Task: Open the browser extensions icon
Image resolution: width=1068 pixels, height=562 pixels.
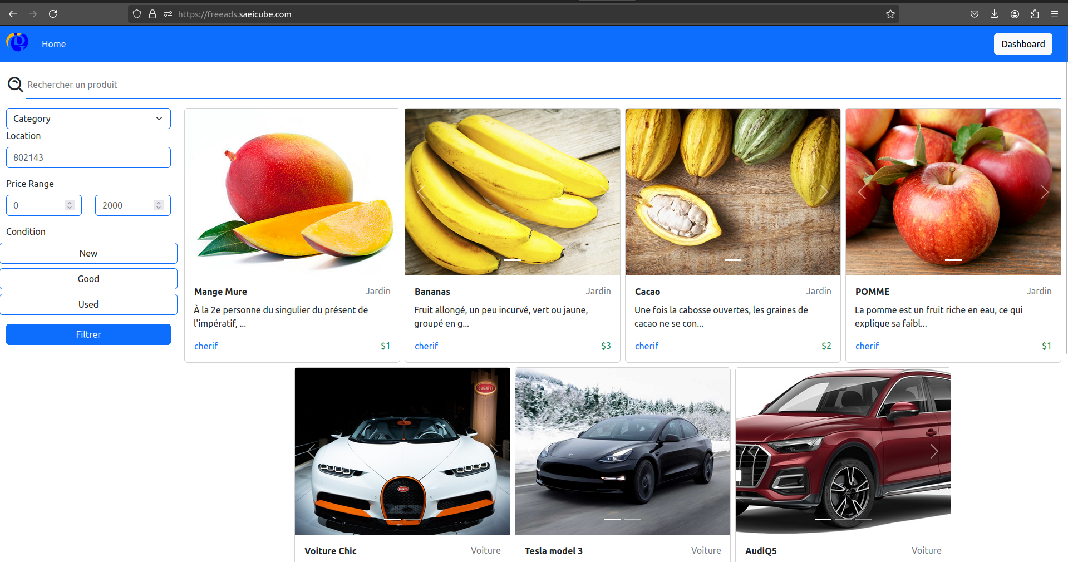Action: tap(1035, 14)
